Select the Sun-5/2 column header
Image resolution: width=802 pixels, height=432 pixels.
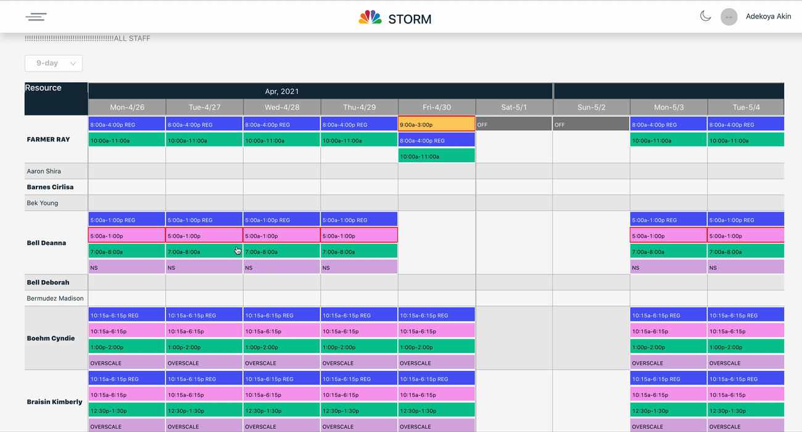pyautogui.click(x=592, y=107)
